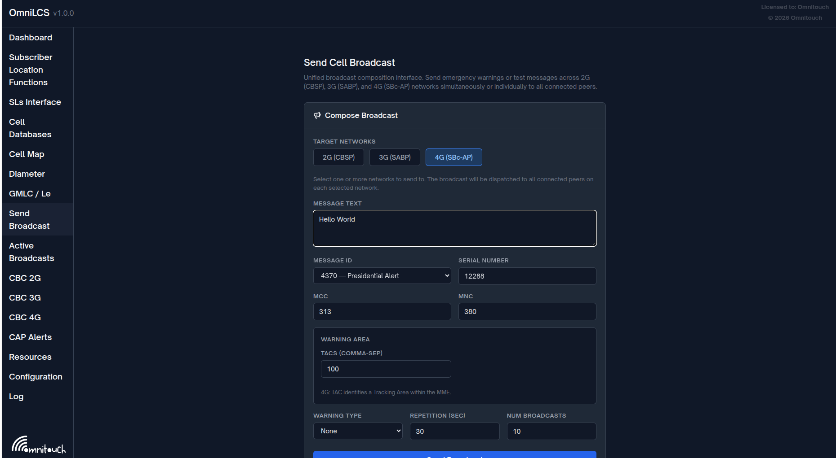Focus the Hello World message text area
The image size is (836, 458).
pyautogui.click(x=454, y=228)
